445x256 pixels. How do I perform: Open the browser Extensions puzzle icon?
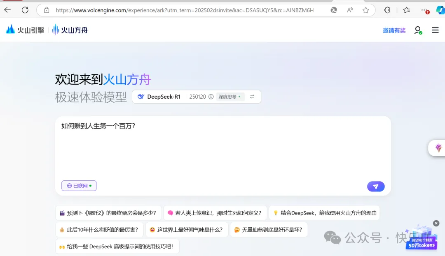387,10
